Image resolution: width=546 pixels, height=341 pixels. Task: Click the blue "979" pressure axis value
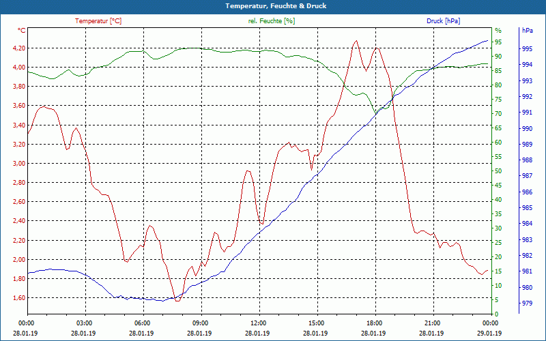[x=527, y=303]
